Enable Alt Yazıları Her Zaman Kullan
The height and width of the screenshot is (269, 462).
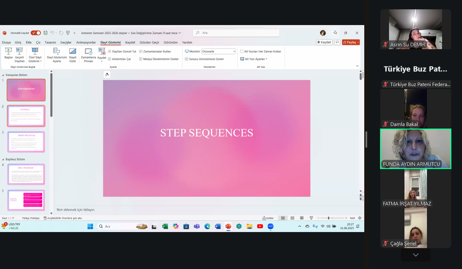coord(242,51)
